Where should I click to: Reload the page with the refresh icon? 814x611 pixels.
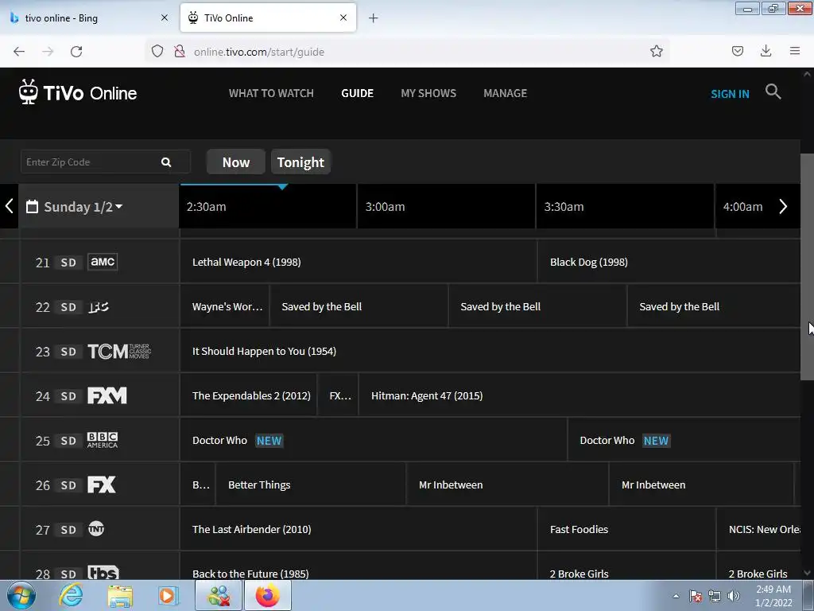[x=76, y=52]
